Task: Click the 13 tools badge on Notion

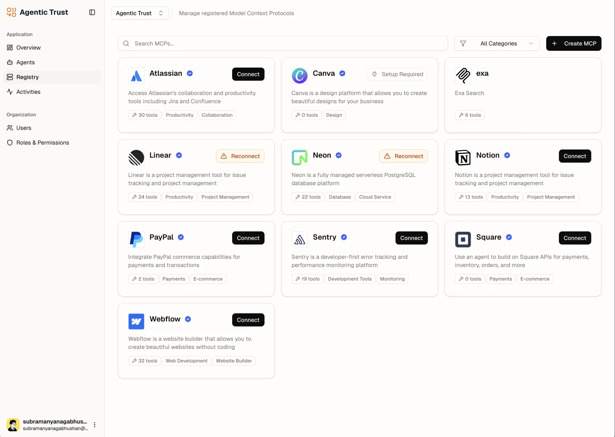Action: 471,197
